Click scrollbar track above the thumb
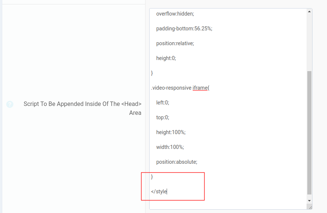The width and height of the screenshot is (327, 213). pos(310,41)
